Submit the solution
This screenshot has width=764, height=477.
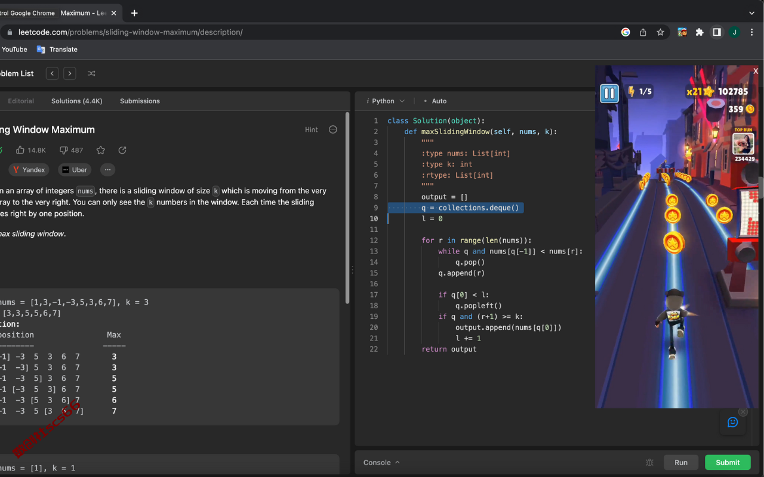[728, 463]
